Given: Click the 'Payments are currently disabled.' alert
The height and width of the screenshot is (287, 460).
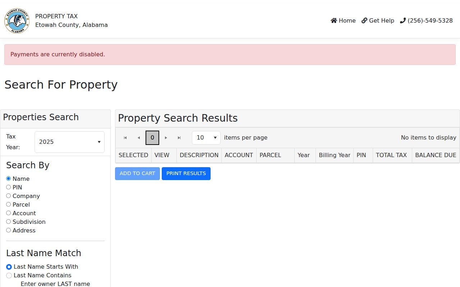Looking at the screenshot, I should tap(230, 55).
